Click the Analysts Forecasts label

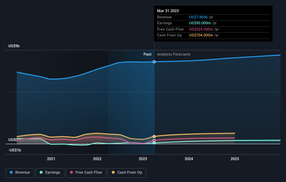[173, 55]
